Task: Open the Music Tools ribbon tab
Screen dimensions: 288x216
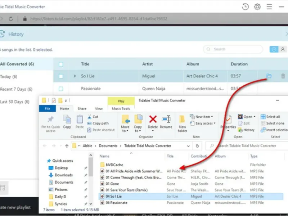Action: (x=121, y=109)
